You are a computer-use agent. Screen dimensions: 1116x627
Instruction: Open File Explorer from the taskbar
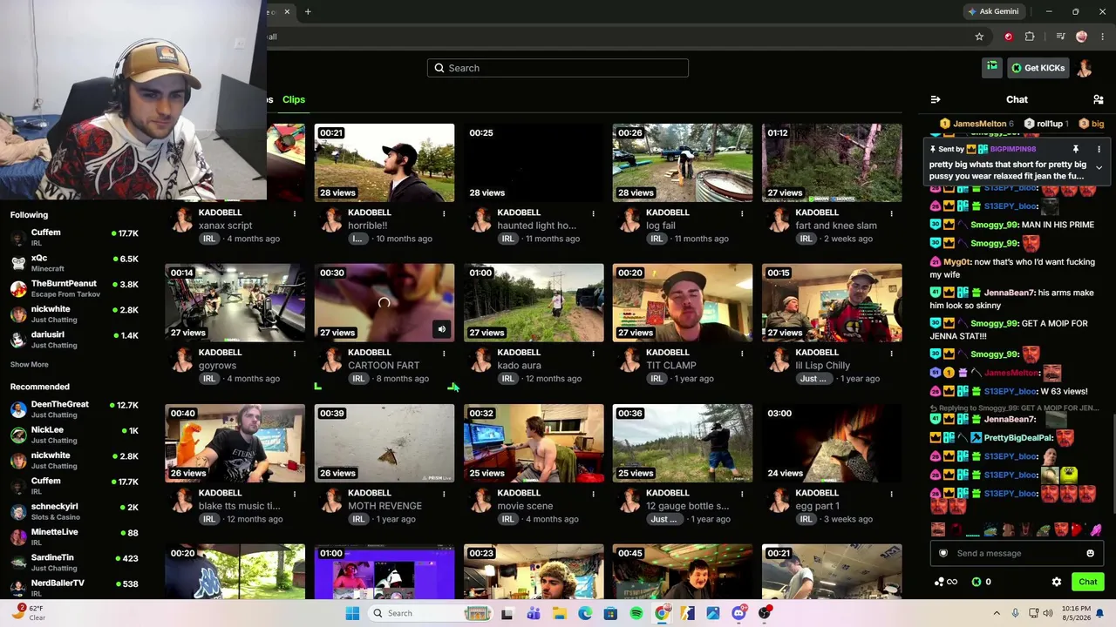point(560,613)
